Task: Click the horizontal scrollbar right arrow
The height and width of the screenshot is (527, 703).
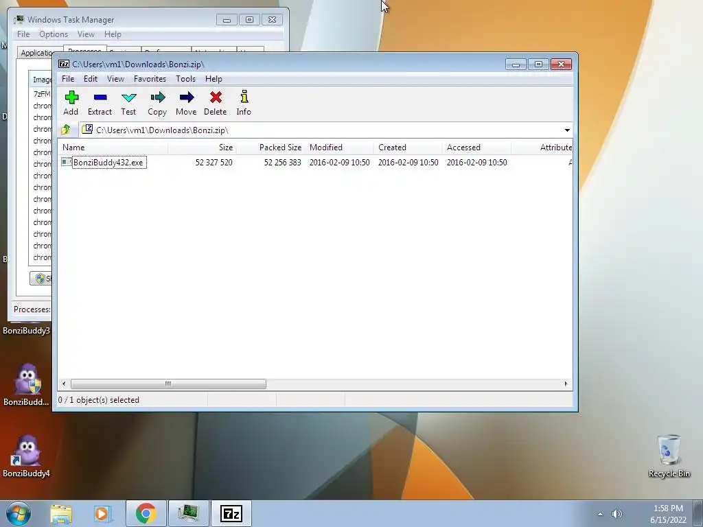Action: (566, 384)
